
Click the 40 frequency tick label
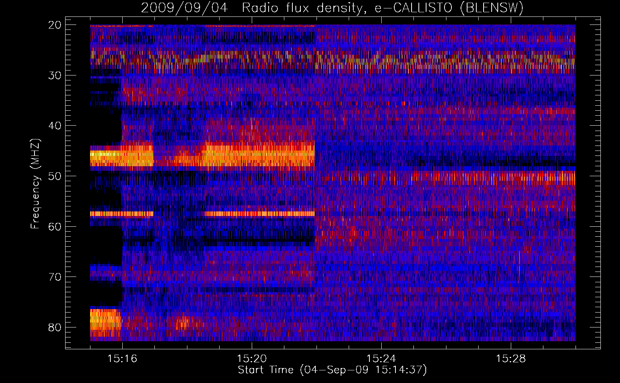tap(55, 126)
